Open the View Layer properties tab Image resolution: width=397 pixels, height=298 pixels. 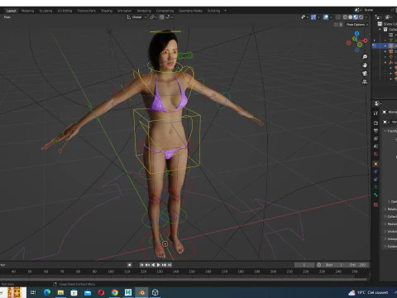tap(375, 138)
